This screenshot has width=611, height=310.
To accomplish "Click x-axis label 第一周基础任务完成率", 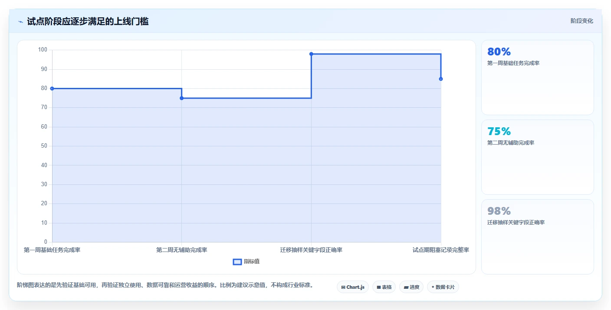I will point(52,250).
